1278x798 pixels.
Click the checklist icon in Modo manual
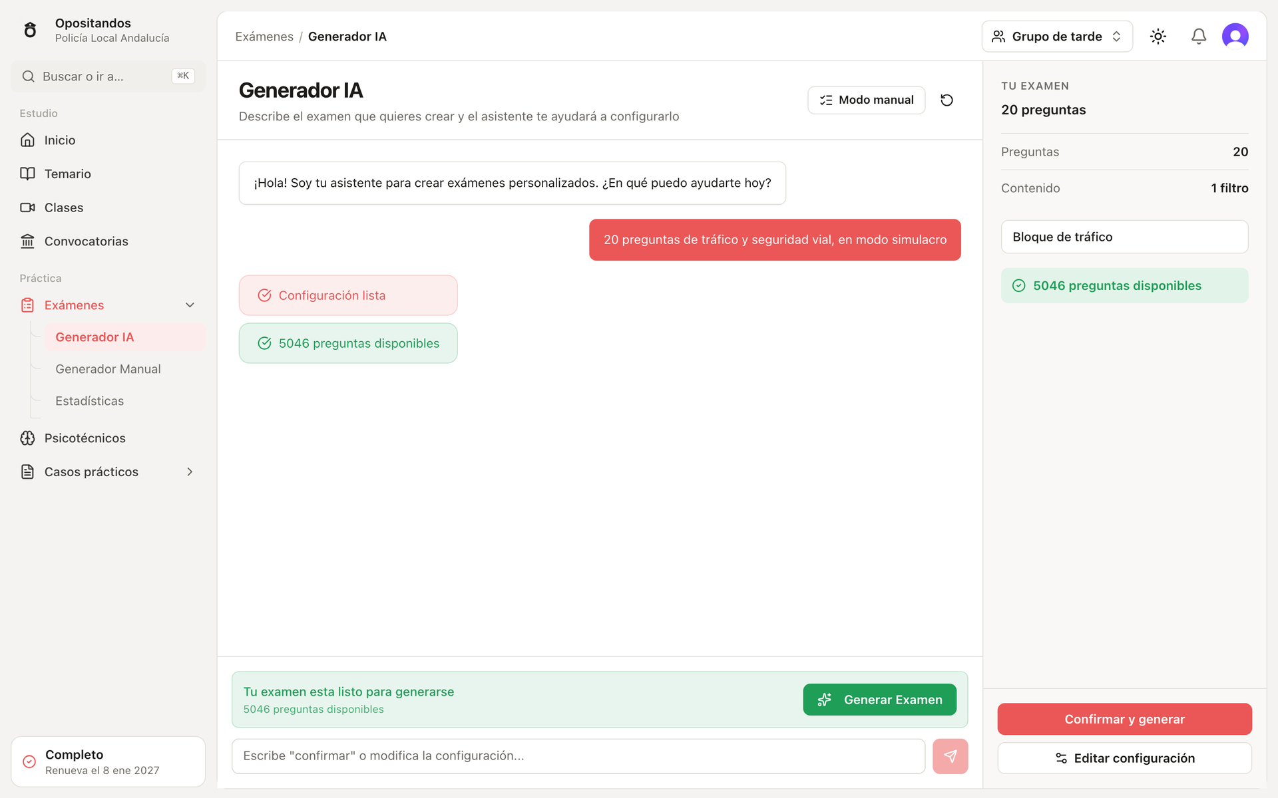point(826,100)
